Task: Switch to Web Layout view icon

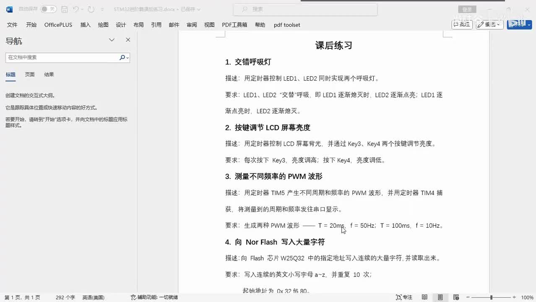Action: [x=456, y=297]
